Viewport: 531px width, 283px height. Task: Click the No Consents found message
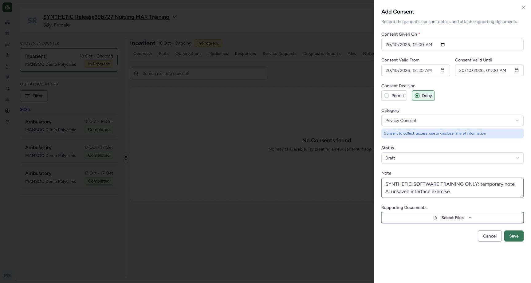click(327, 140)
